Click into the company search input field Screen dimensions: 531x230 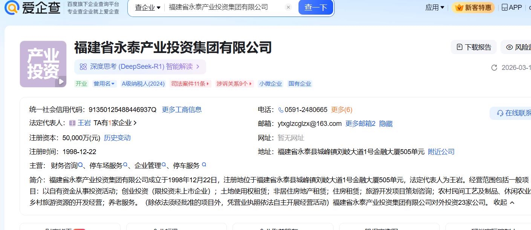pyautogui.click(x=222, y=8)
